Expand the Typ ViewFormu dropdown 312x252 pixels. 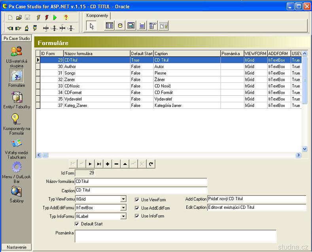tap(123, 199)
